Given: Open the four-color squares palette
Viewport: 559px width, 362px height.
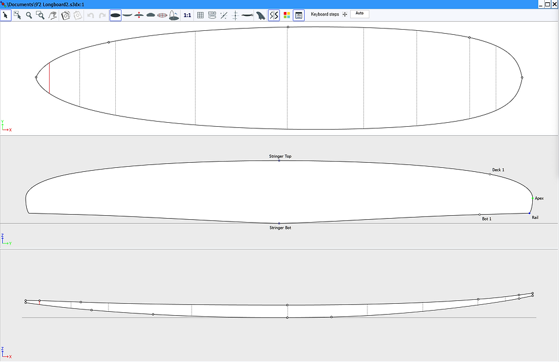Looking at the screenshot, I should coord(286,15).
